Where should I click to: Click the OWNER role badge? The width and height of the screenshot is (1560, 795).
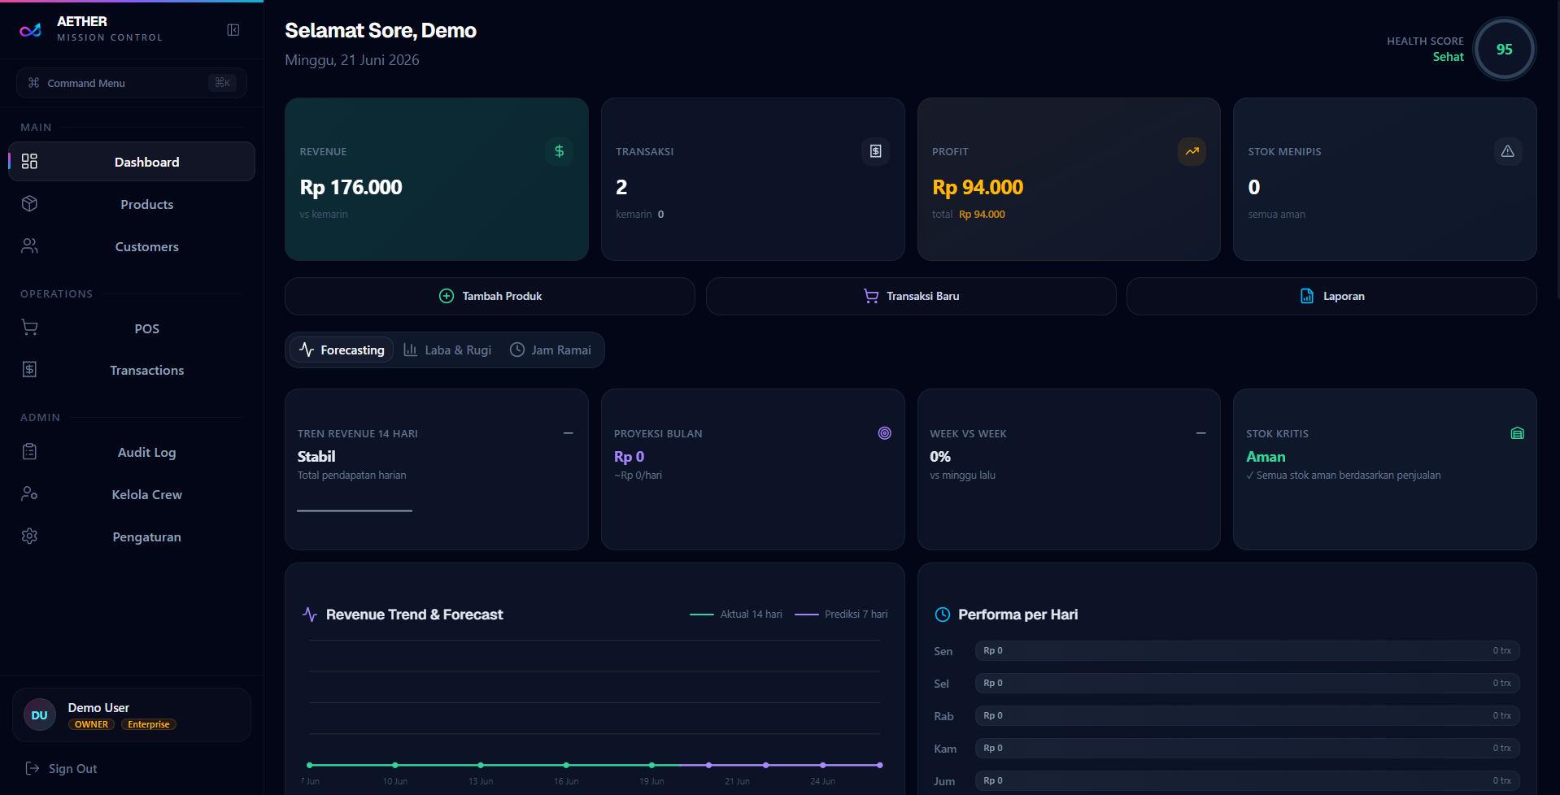(91, 724)
